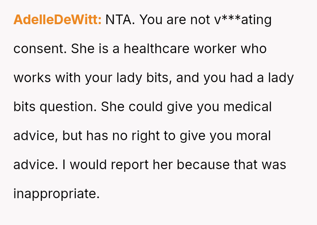Open the AdelleDeWitt username profile link
This screenshot has height=225, width=317.
[x=58, y=20]
